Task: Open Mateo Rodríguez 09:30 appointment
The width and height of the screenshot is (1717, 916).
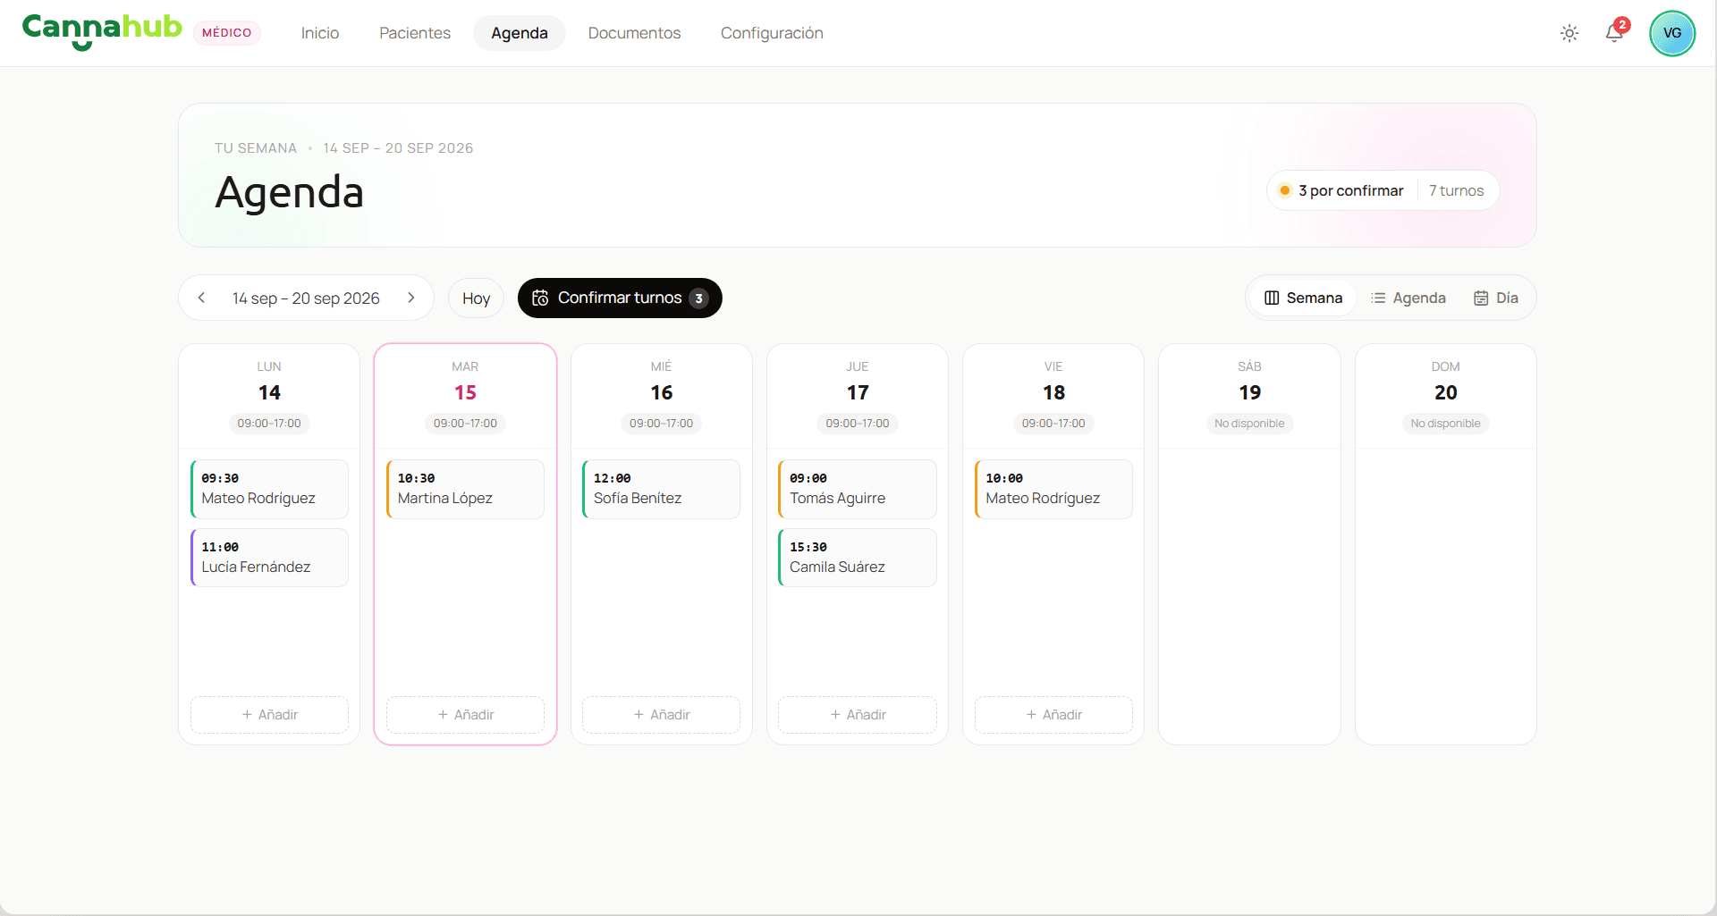Action: click(x=269, y=489)
